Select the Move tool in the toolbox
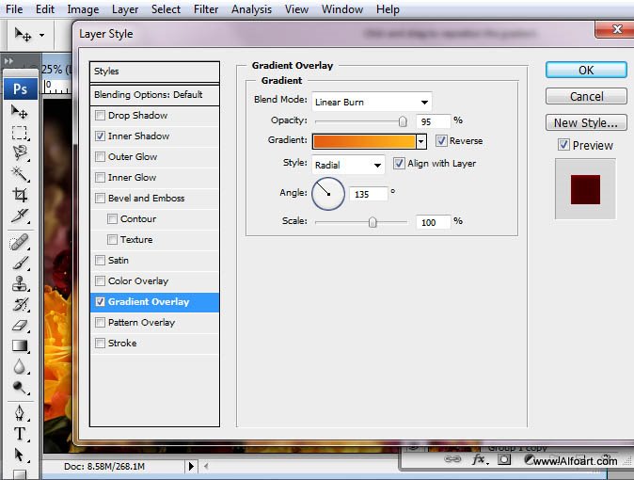Image resolution: width=634 pixels, height=480 pixels. pyautogui.click(x=19, y=112)
